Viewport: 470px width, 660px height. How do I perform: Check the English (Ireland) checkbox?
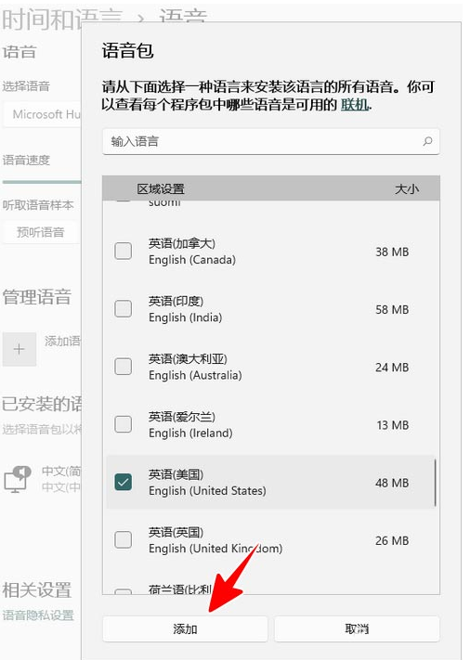pyautogui.click(x=123, y=424)
